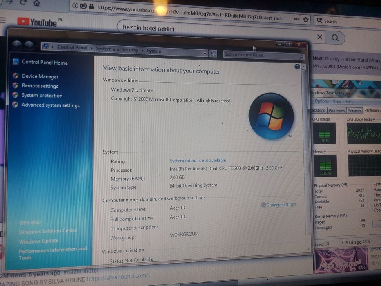Open the address bar history dropdown arrow
Image resolution: width=381 pixels, height=286 pixels.
[x=205, y=53]
